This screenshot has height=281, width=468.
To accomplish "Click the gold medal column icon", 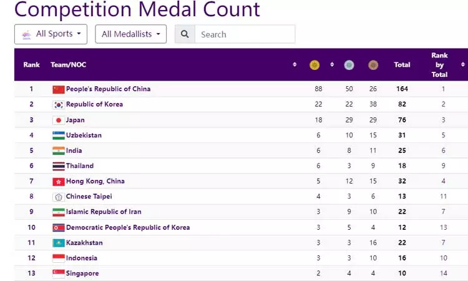I will 314,65.
